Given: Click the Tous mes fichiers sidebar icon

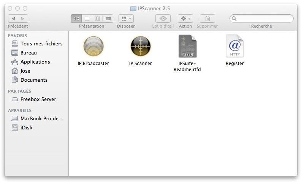Looking at the screenshot, I should point(15,44).
